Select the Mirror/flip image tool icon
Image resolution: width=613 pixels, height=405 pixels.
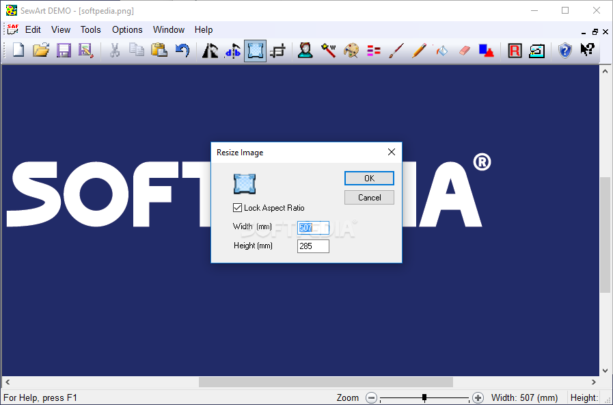pos(232,51)
